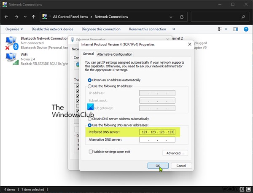Click 'Not connected' status text
The height and width of the screenshot is (193, 253).
point(32,43)
